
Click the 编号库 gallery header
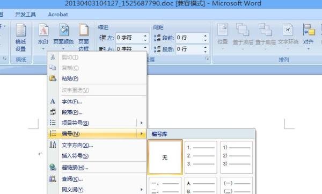[x=201, y=134]
